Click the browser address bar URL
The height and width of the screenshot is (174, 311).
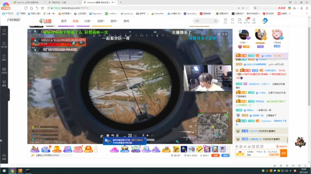pyautogui.click(x=71, y=8)
